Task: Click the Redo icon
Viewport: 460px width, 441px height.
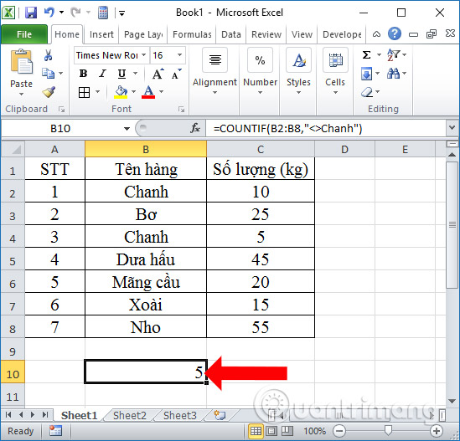Action: point(75,13)
